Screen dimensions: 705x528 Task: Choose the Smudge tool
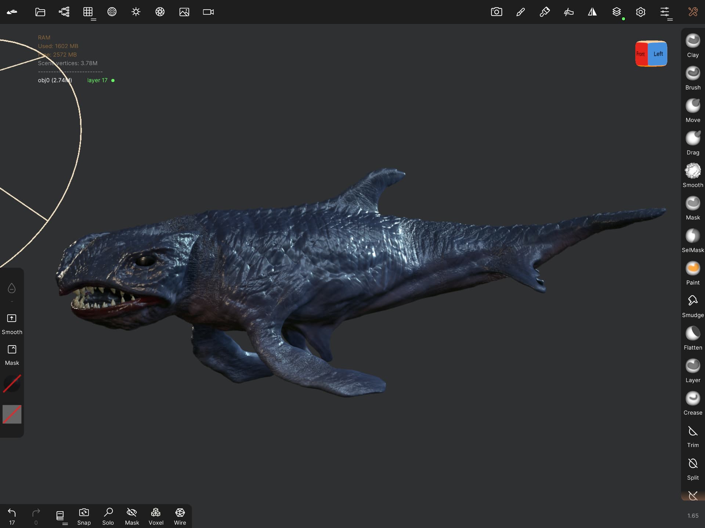[x=693, y=305]
